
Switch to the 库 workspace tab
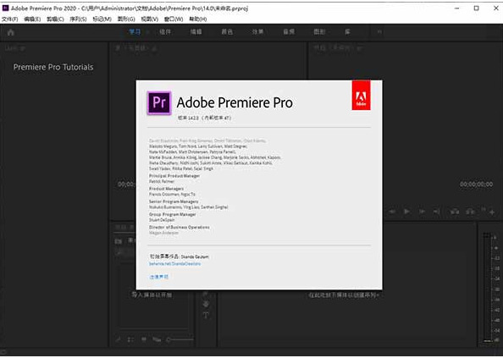click(347, 31)
